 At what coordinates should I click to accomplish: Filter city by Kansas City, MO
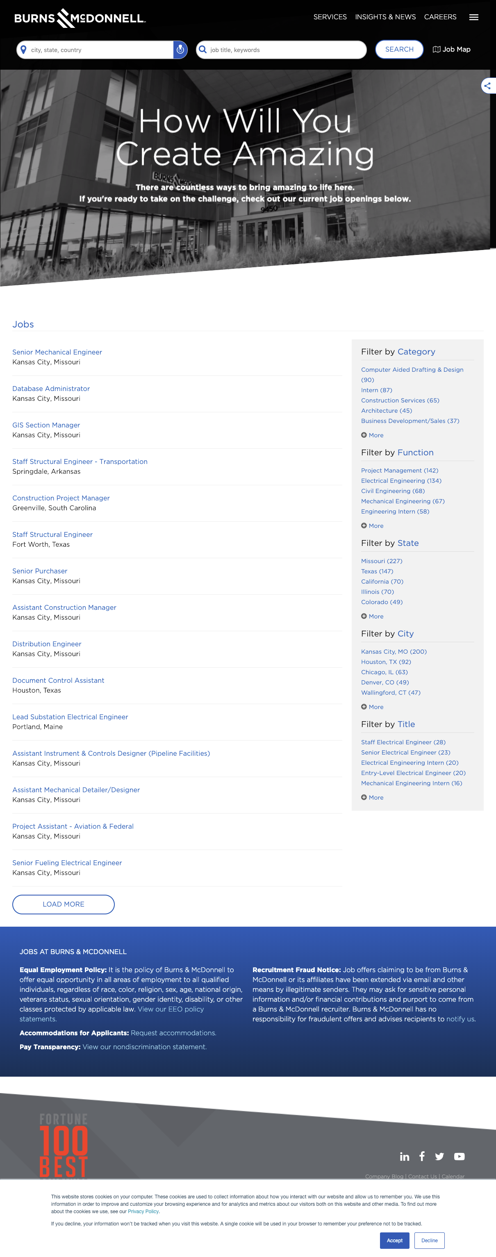tap(394, 652)
